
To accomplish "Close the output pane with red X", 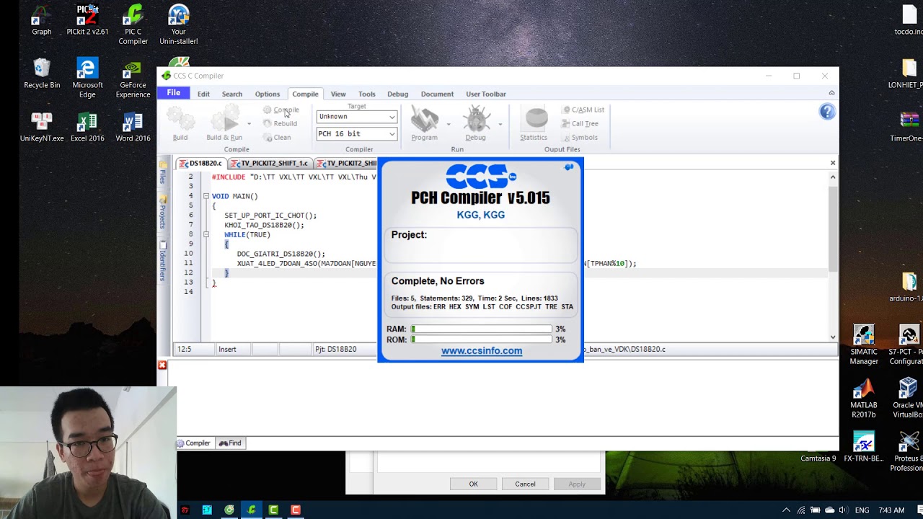I will [162, 365].
